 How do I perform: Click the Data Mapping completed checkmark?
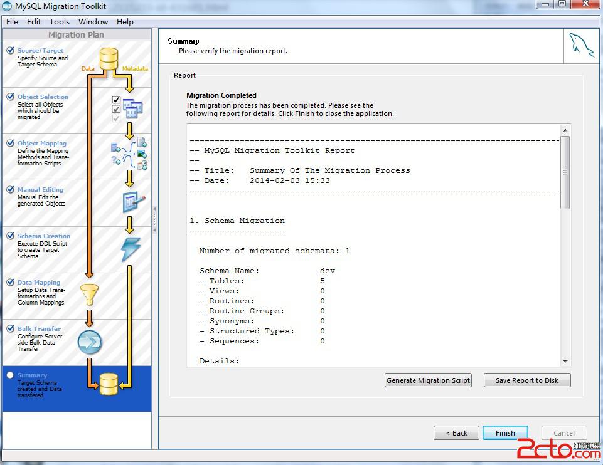[11, 282]
